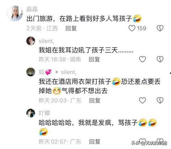
Task: Open 如's dark profile avatar
Action: click(31, 72)
